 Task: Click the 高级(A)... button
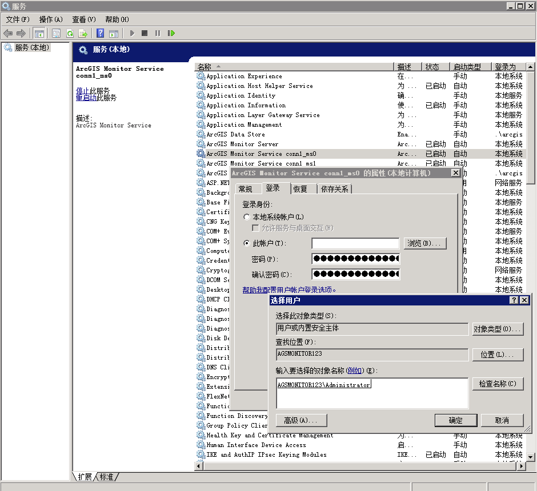[301, 420]
